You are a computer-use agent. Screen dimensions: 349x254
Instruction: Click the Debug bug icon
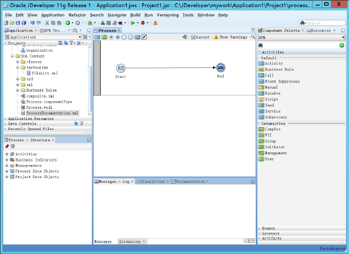[x=143, y=23]
